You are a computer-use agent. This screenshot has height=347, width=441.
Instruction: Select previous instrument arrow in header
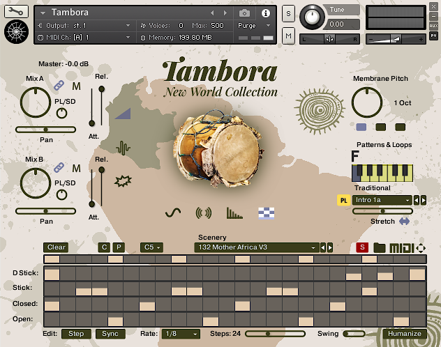212,13
